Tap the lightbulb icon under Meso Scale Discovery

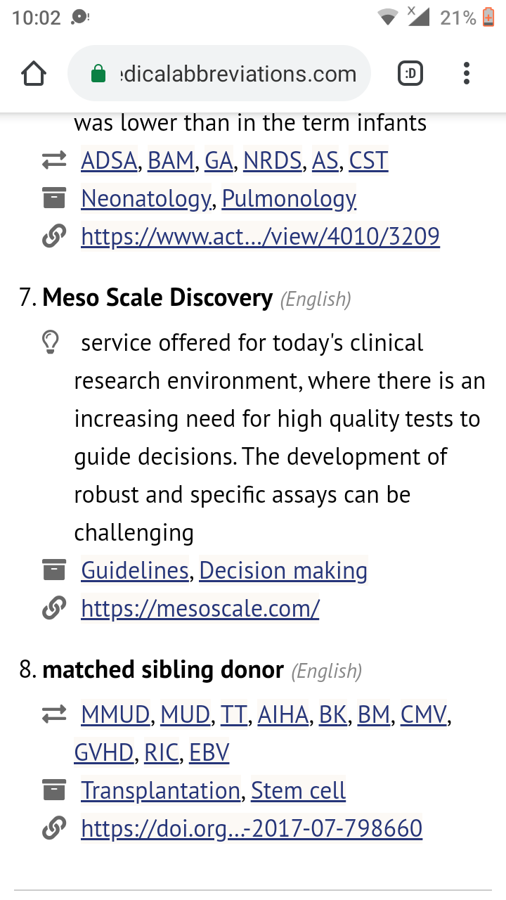pyautogui.click(x=51, y=343)
